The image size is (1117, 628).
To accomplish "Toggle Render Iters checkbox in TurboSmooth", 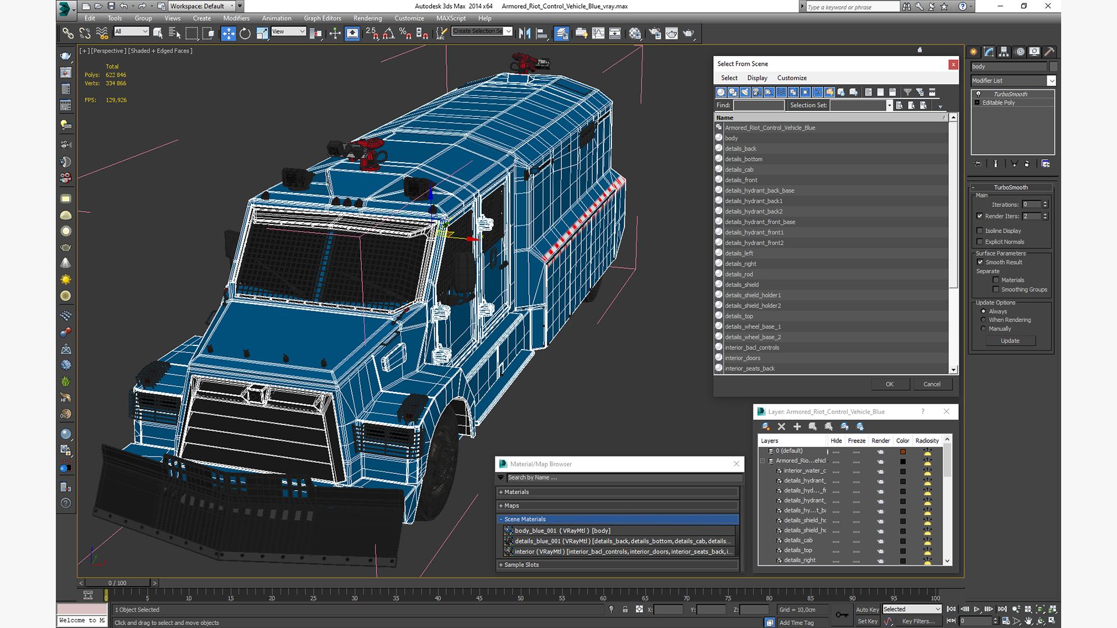I will coord(980,216).
